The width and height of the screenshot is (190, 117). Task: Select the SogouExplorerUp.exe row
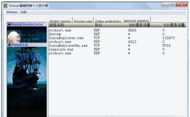(117, 46)
